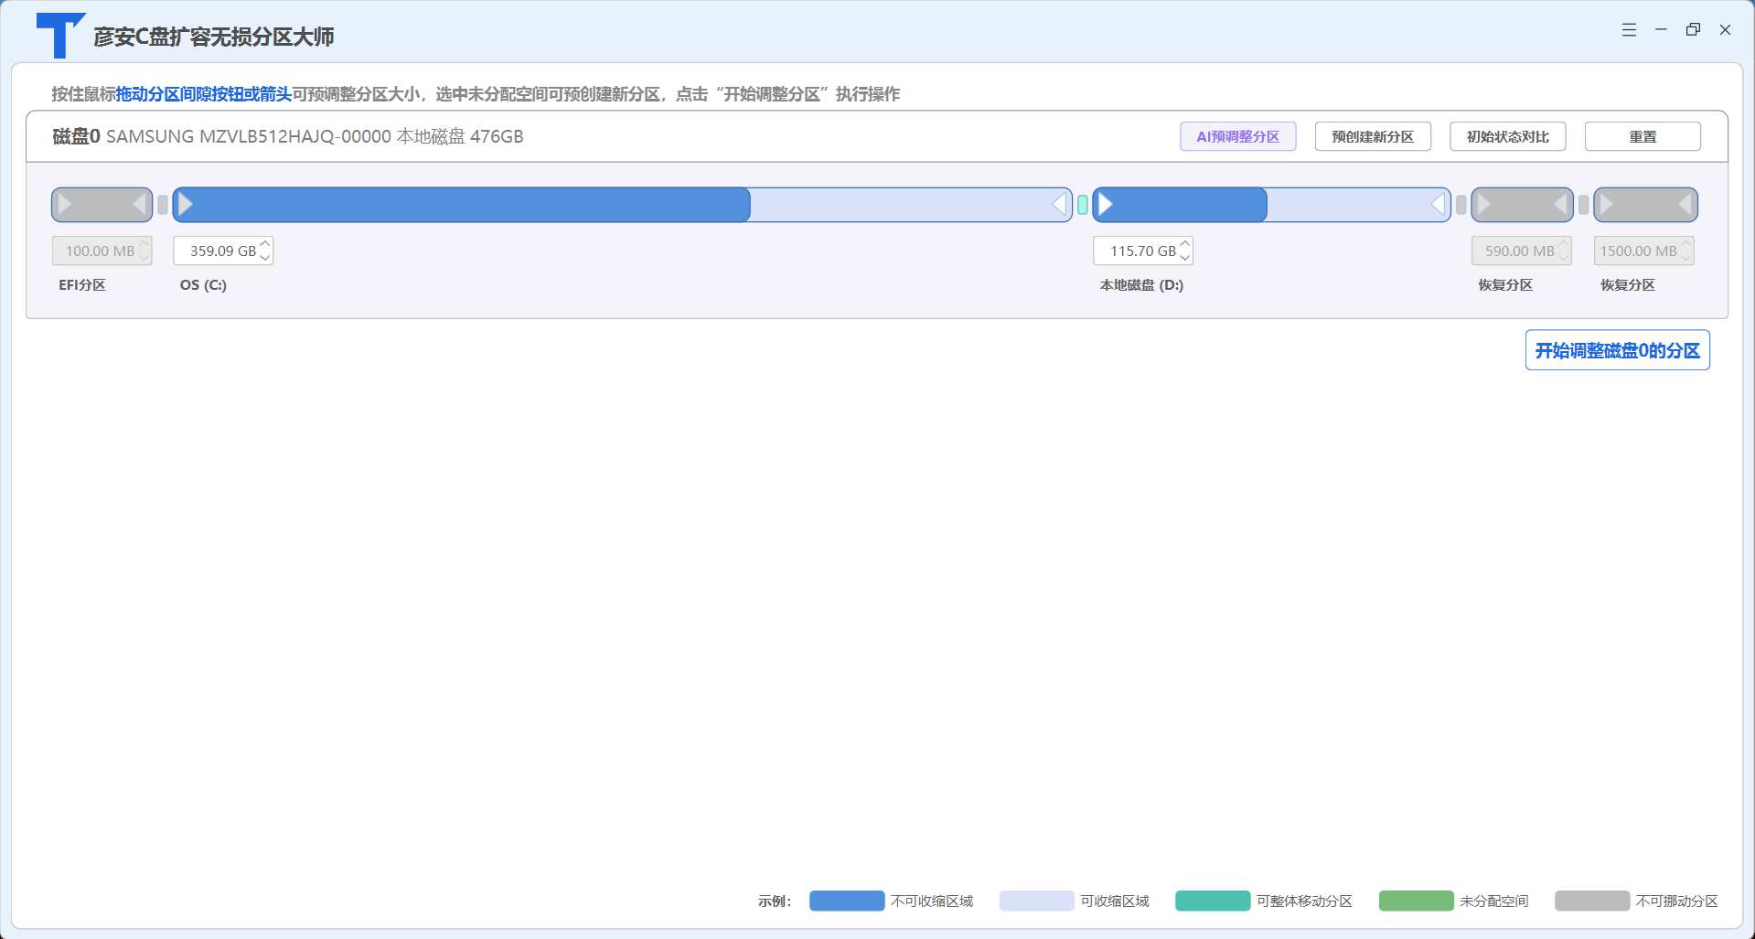This screenshot has width=1755, height=939.
Task: Click 恢复分区 label under 590.00 MB
Action: [1505, 285]
